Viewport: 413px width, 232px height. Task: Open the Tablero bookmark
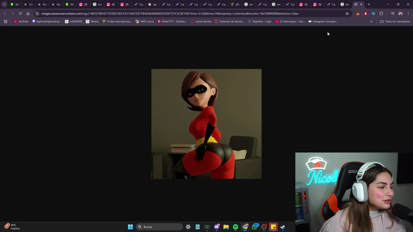pos(92,22)
